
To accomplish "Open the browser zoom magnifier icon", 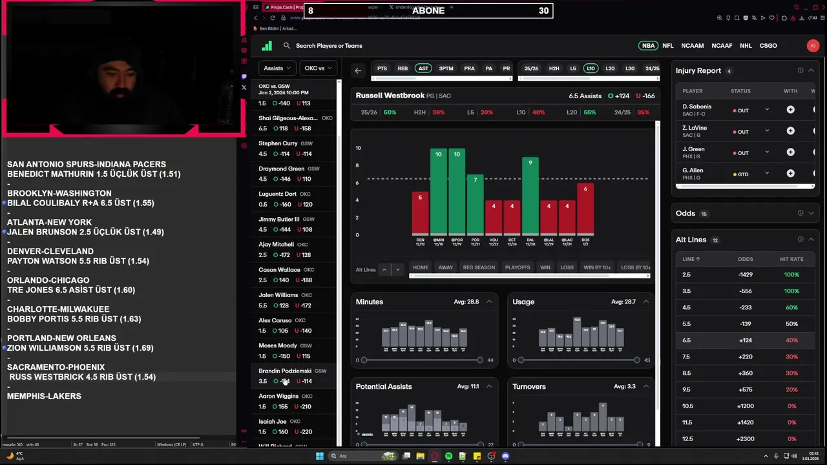I will pos(720,18).
